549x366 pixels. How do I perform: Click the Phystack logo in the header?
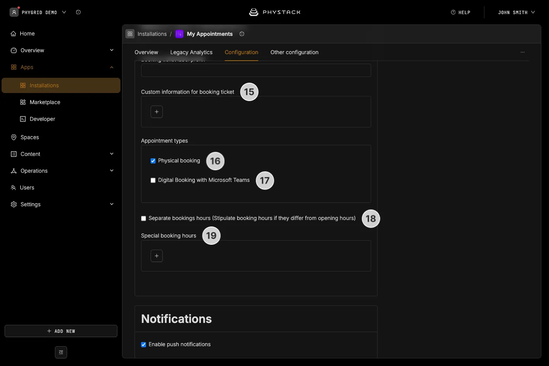pos(274,12)
